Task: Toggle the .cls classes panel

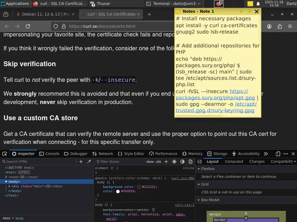Action: (158, 162)
